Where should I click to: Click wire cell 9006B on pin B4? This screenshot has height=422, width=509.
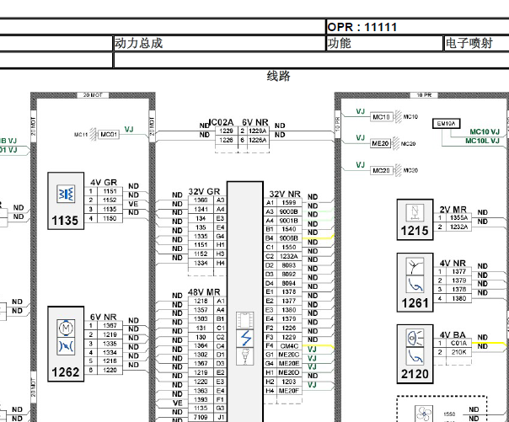pyautogui.click(x=289, y=238)
